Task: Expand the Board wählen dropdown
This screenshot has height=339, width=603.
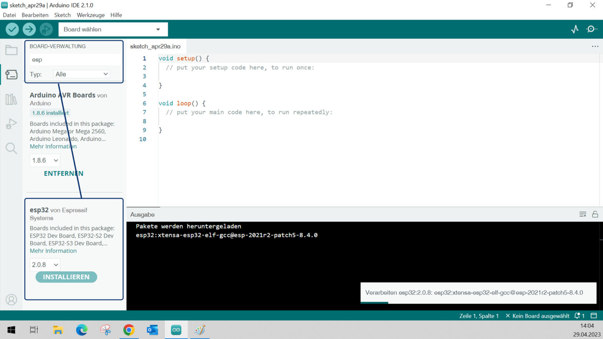Action: (113, 29)
